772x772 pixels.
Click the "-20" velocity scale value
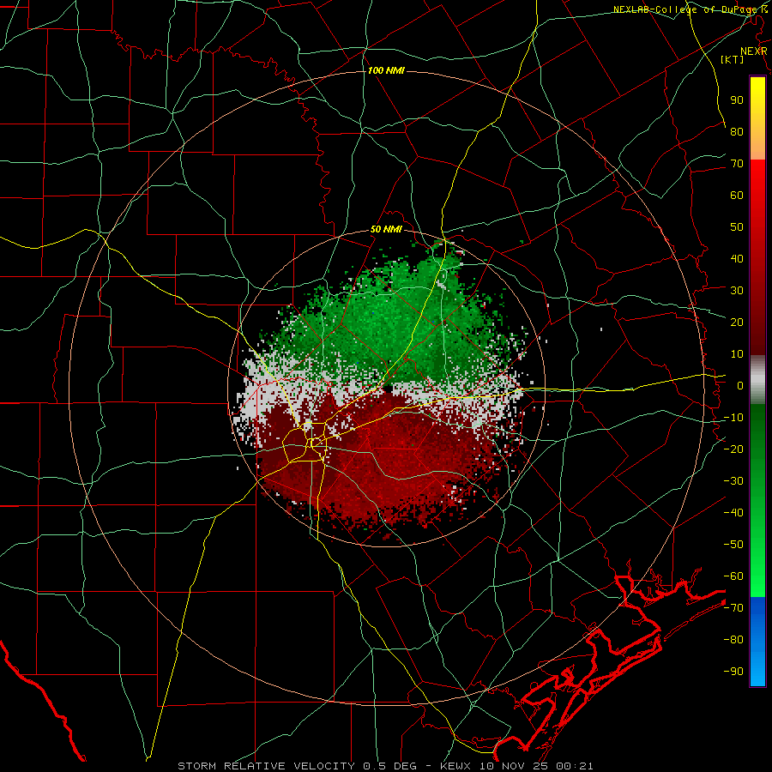(x=733, y=449)
